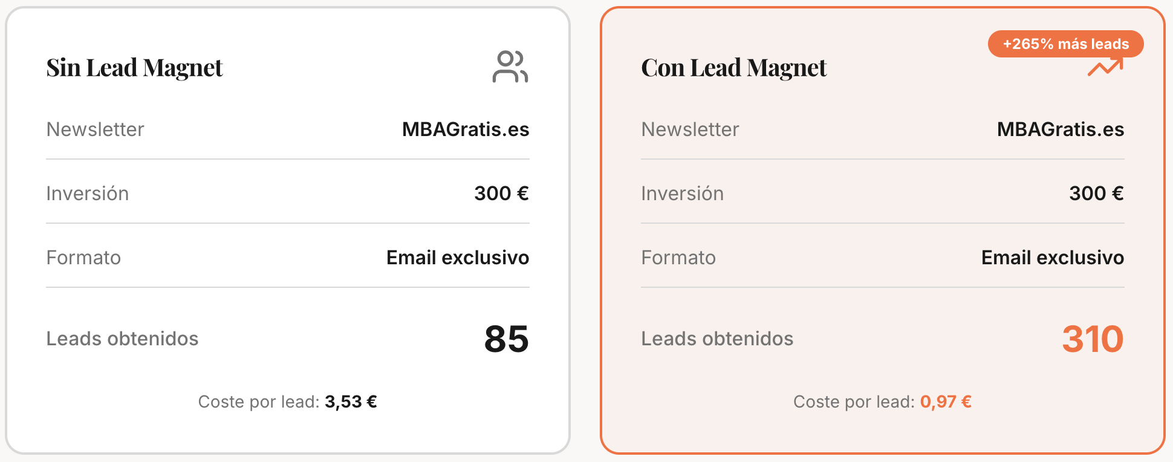This screenshot has height=462, width=1173.
Task: Click the users icon in Sin Lead Magnet card
Action: pos(510,67)
